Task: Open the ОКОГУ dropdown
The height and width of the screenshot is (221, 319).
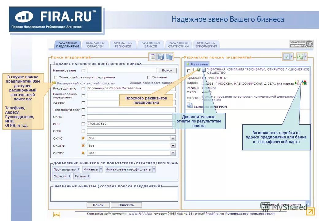Action: click(x=173, y=153)
